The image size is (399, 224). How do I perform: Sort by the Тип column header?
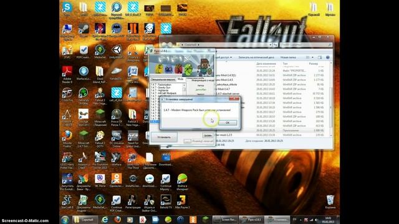click(x=286, y=63)
